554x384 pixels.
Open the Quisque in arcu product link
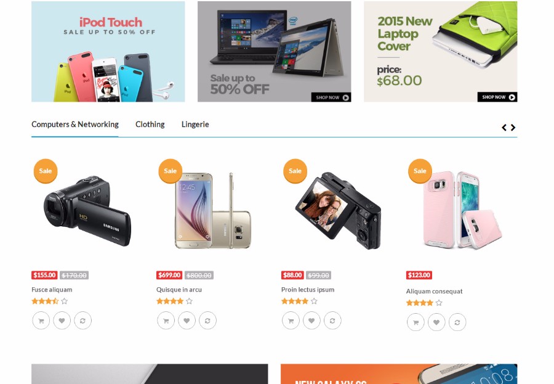tap(179, 290)
